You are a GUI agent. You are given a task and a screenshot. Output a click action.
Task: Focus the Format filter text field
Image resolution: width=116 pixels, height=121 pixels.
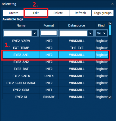pyautogui.click(x=49, y=33)
